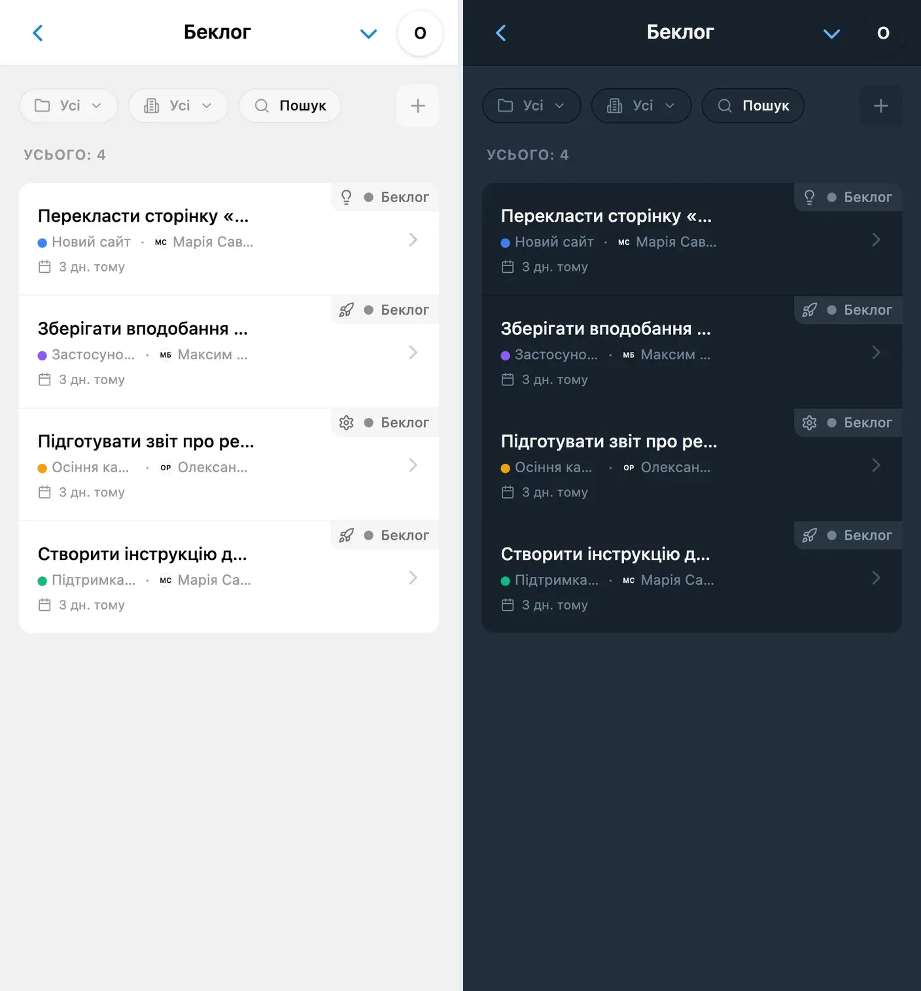
Task: Click green dot of Підтримка project, dark panel
Action: click(x=506, y=581)
